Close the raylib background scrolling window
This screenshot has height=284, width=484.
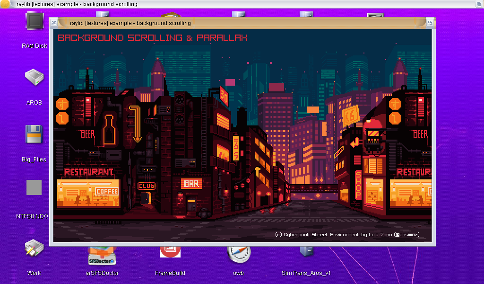(54, 22)
